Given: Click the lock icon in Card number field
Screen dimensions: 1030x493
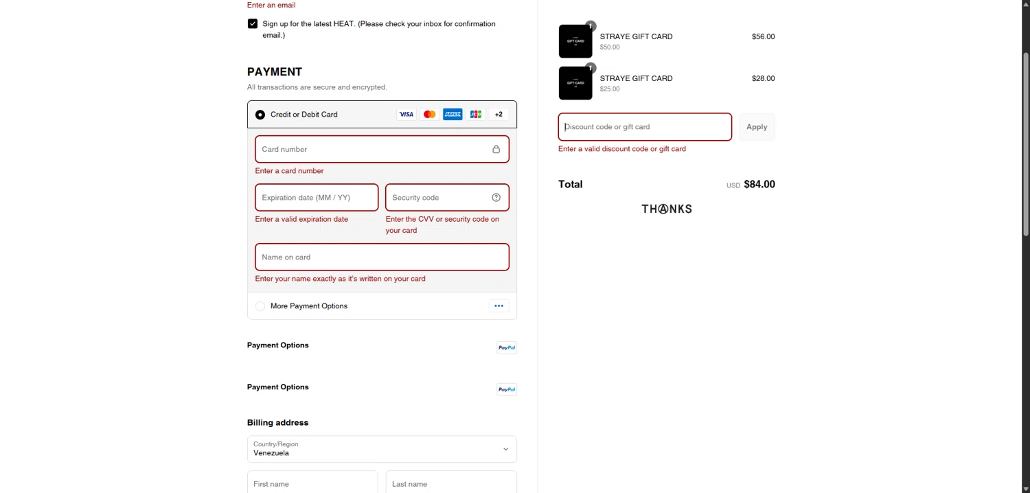Looking at the screenshot, I should point(496,149).
